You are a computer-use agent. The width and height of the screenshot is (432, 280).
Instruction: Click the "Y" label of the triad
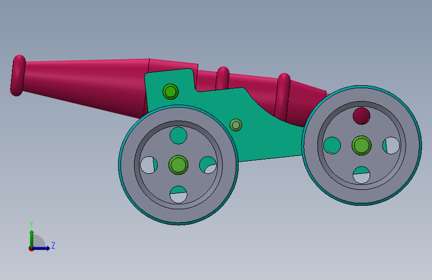(31, 224)
